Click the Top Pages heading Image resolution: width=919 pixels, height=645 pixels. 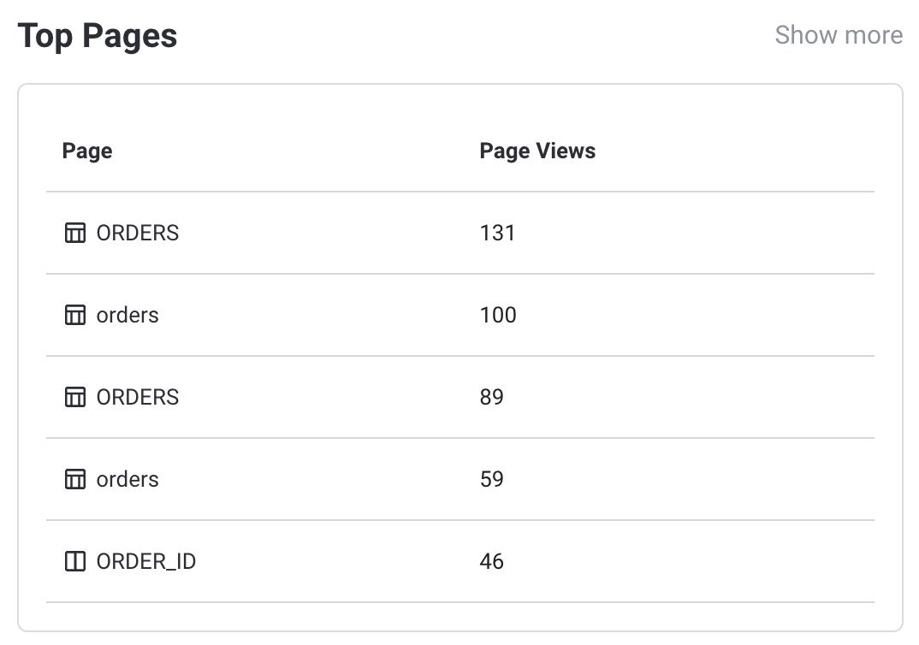tap(98, 36)
